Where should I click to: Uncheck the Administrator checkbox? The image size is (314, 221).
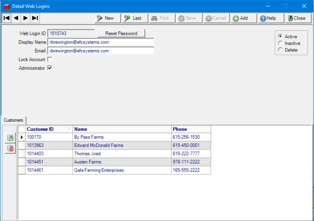[x=50, y=68]
